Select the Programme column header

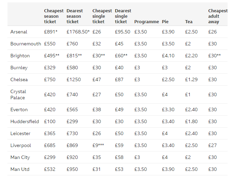click(146, 21)
